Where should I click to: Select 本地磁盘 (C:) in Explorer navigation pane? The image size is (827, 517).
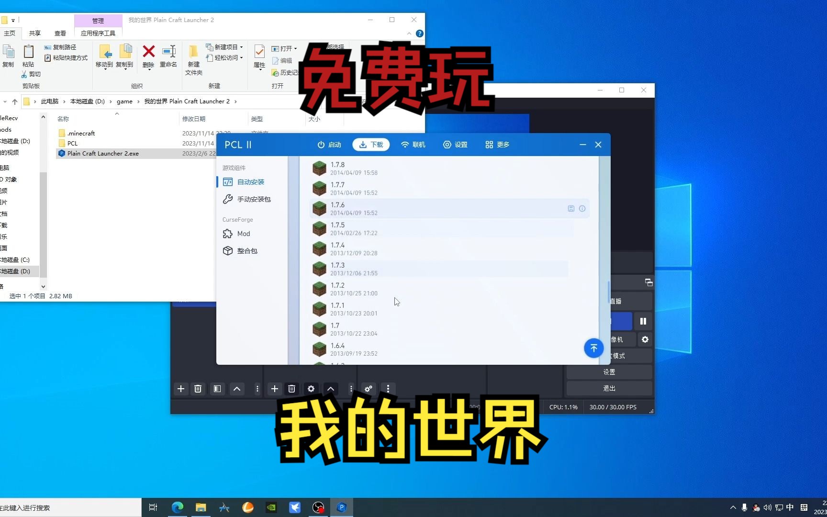[x=15, y=260]
